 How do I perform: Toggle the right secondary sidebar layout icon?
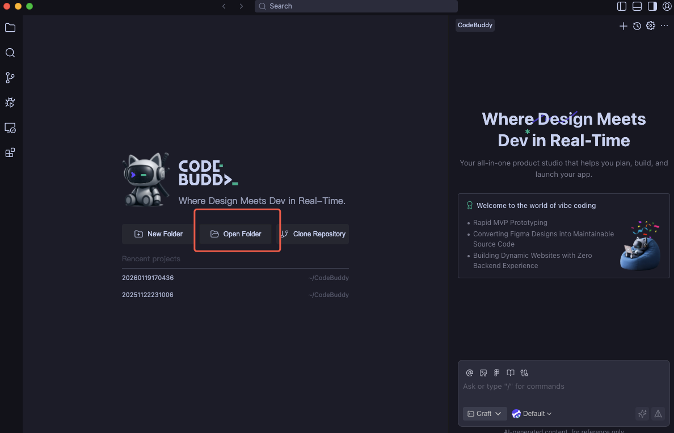point(652,6)
